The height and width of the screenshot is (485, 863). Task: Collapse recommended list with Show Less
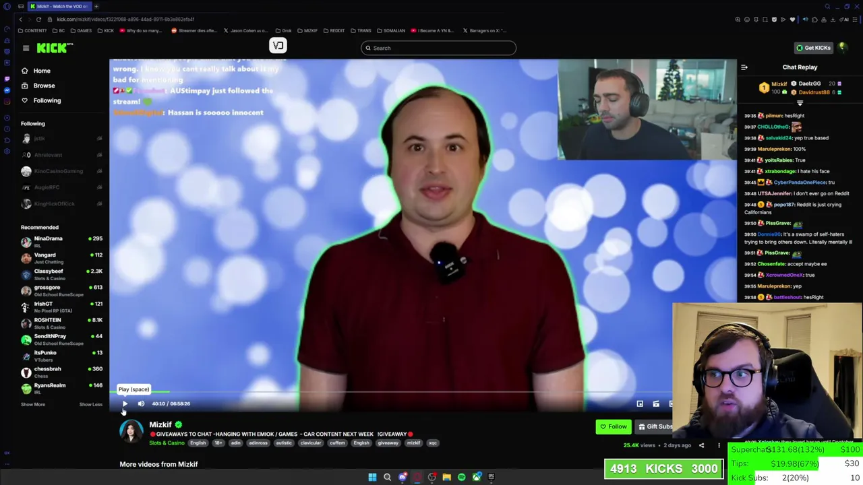(x=91, y=404)
